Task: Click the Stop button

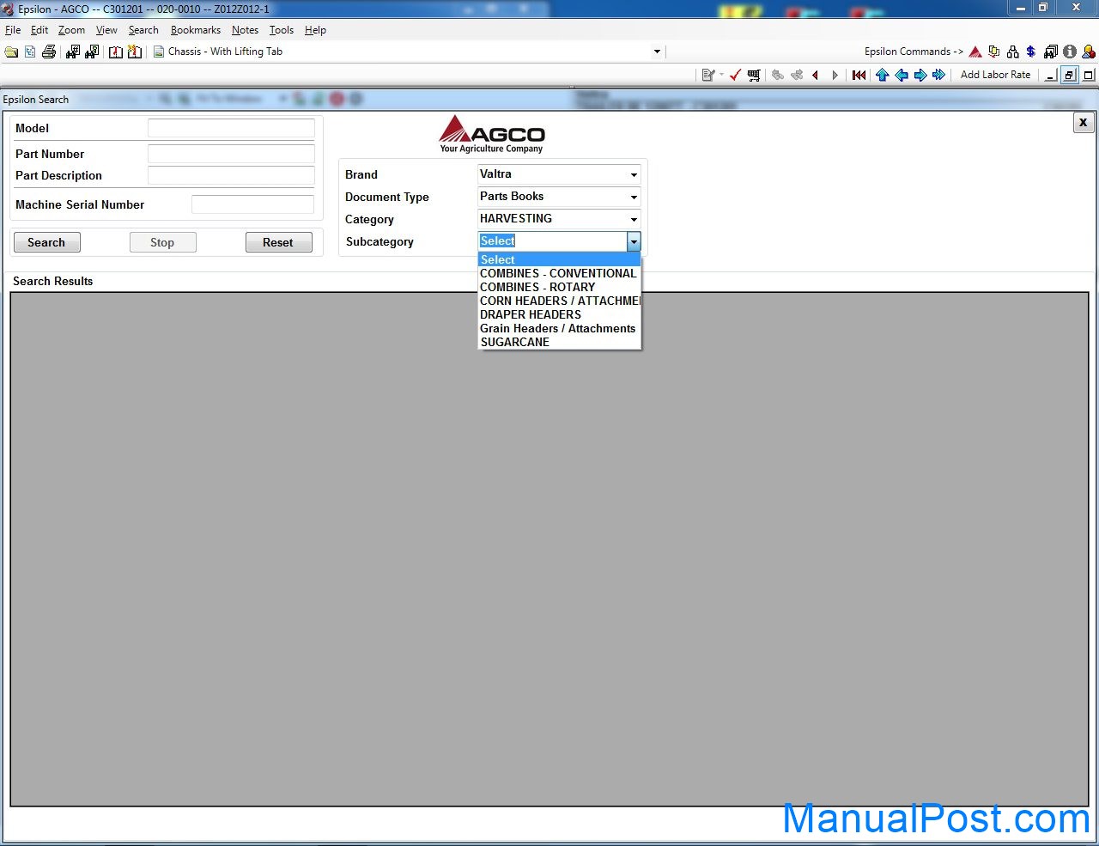Action: pyautogui.click(x=162, y=242)
